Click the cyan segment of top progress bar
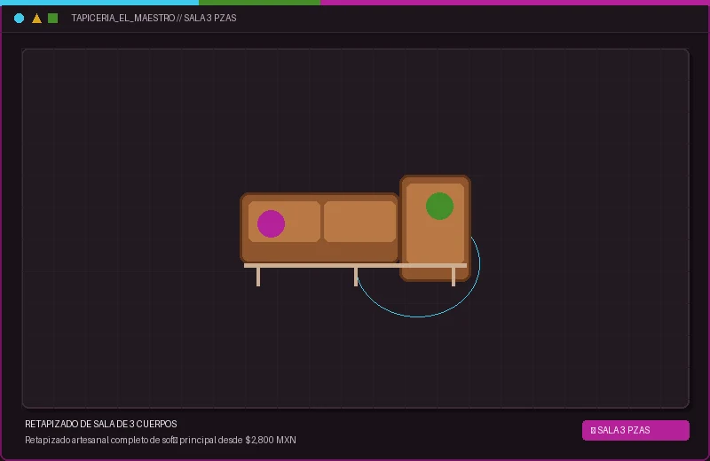Screen dimensions: 710x461 click(x=99, y=3)
